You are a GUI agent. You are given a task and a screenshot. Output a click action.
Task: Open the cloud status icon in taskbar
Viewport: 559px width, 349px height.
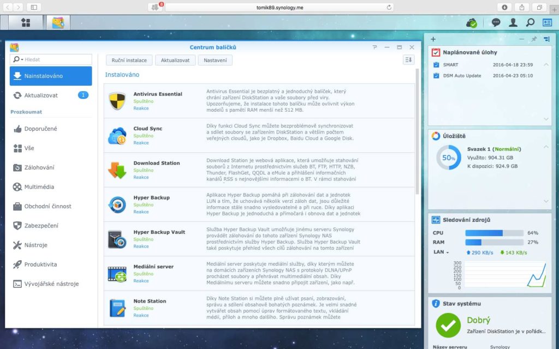click(472, 23)
